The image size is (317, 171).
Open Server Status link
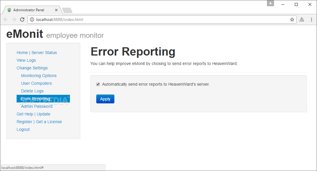coord(44,53)
